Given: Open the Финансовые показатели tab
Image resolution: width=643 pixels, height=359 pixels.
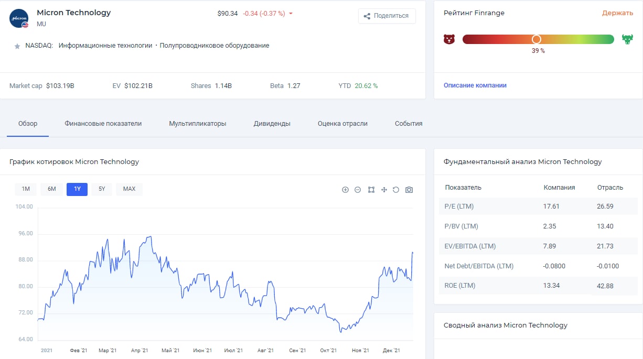Looking at the screenshot, I should 103,124.
